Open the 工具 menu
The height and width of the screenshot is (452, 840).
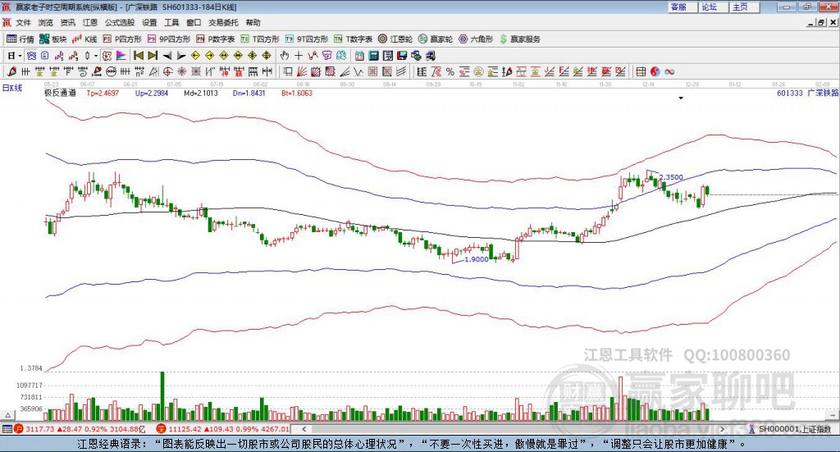pyautogui.click(x=171, y=22)
